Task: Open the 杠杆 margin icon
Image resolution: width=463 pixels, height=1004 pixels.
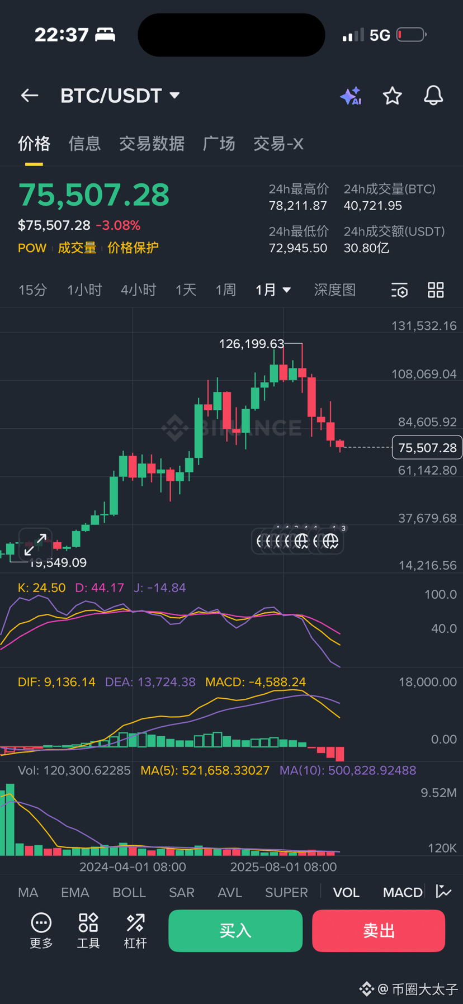Action: tap(135, 931)
